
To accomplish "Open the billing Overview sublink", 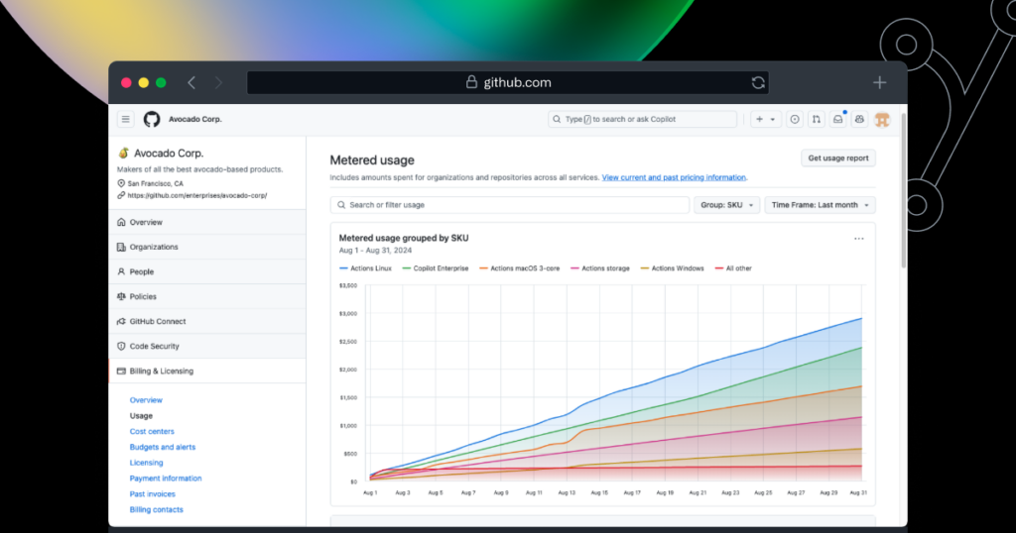I will point(146,400).
